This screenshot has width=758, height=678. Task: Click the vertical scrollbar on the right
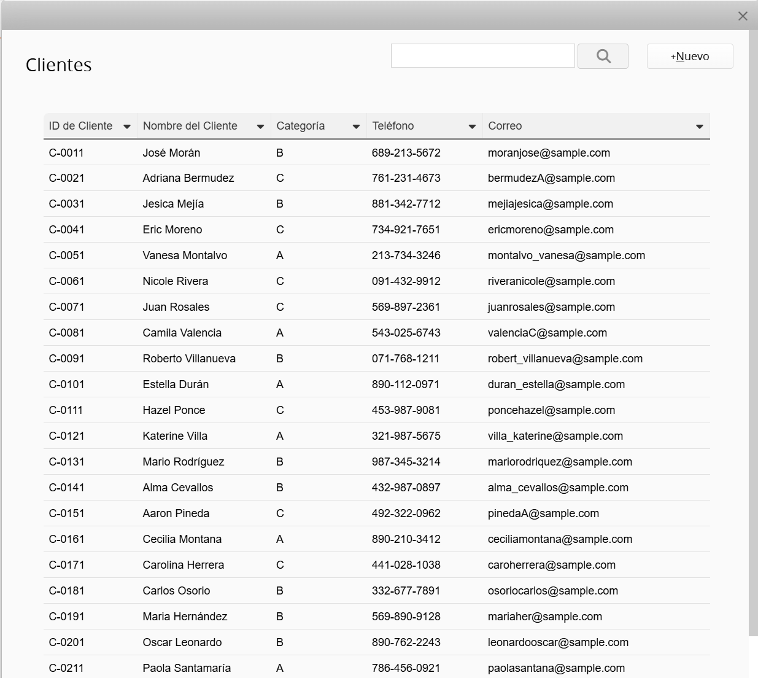(753, 332)
